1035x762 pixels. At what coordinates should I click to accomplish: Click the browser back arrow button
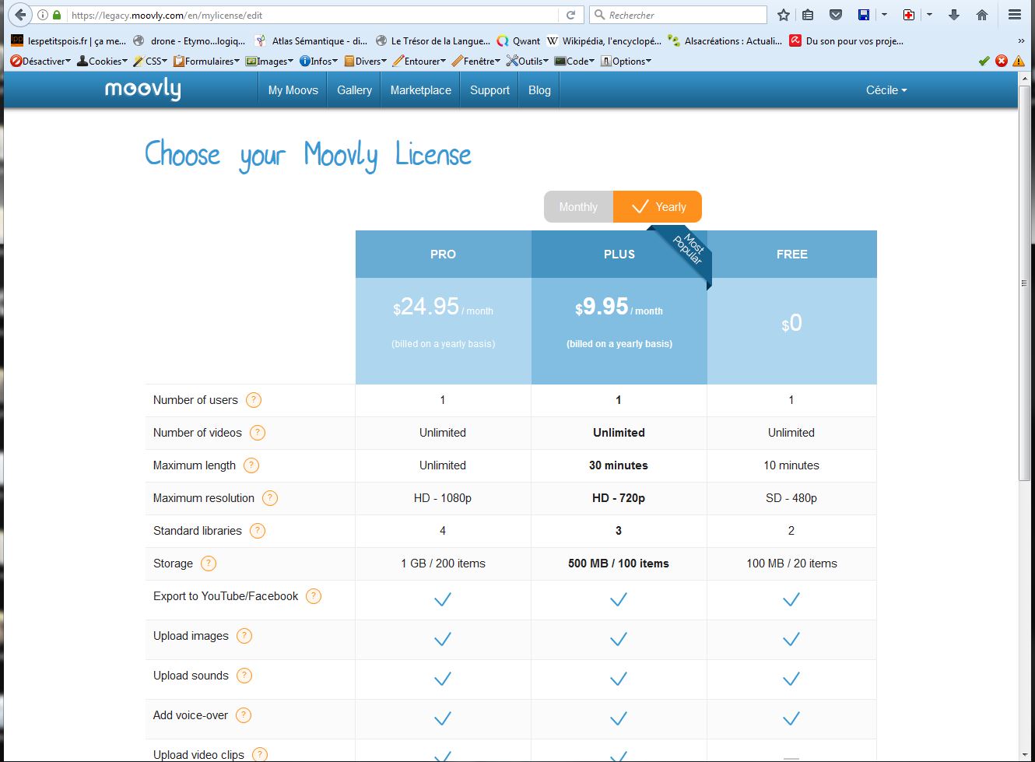(20, 15)
